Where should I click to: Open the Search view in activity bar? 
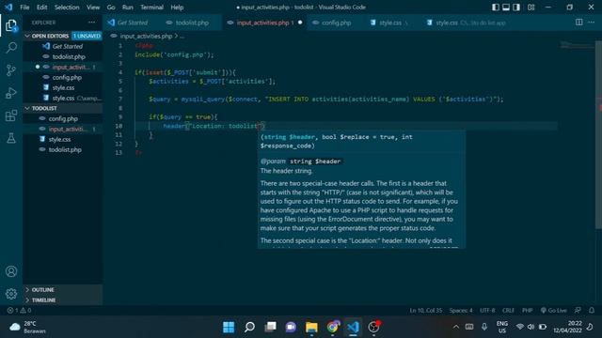(x=11, y=48)
